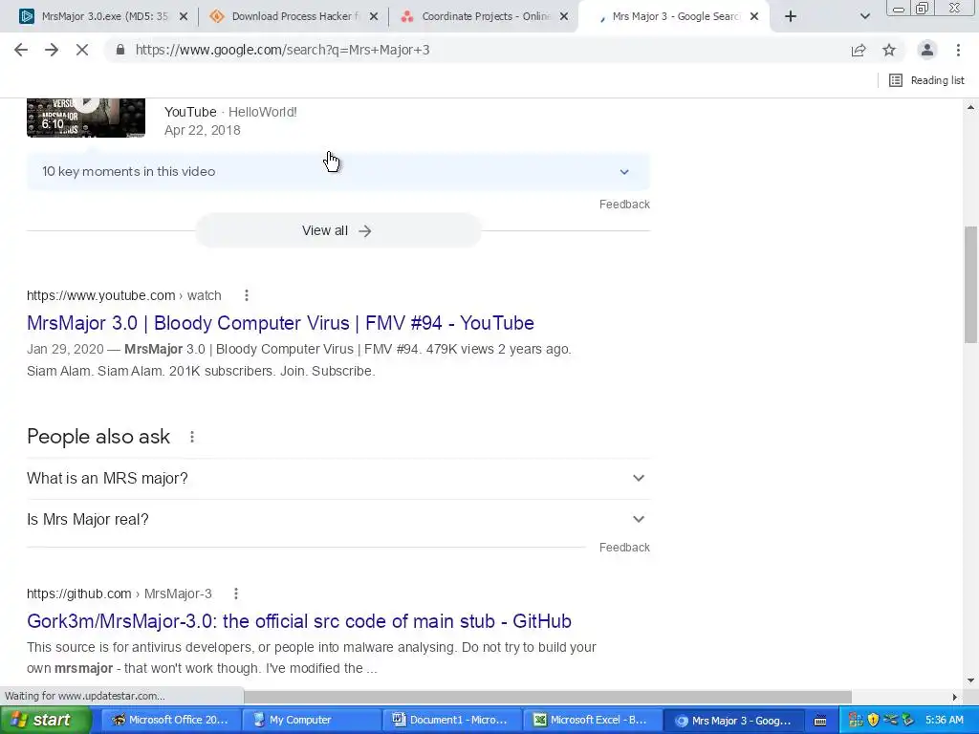This screenshot has width=979, height=734.
Task: Click View all videos button
Action: click(x=337, y=230)
